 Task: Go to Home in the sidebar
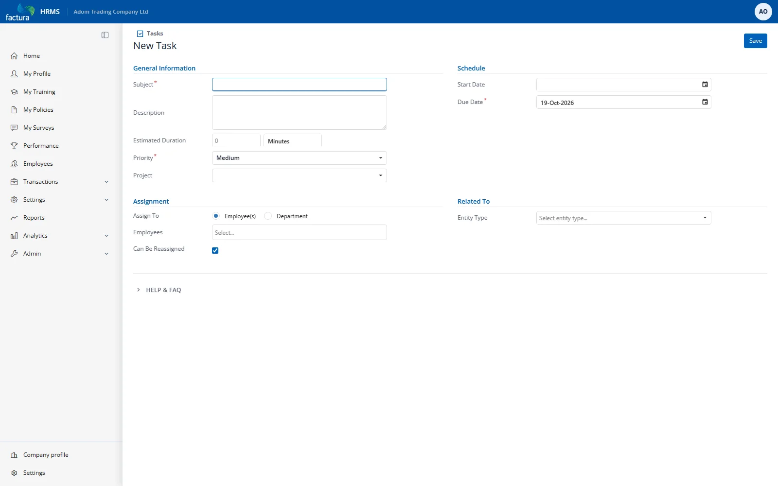(32, 56)
